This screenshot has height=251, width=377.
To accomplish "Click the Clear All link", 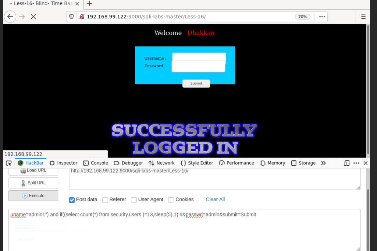I will [215, 199].
